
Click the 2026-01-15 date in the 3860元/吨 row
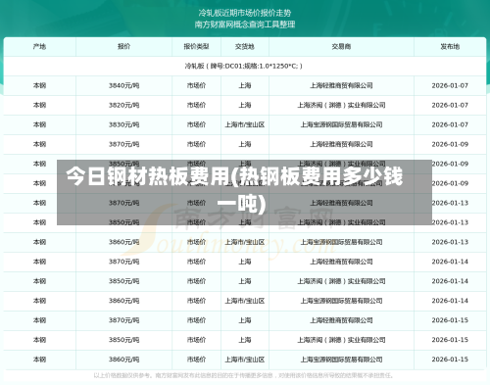pos(450,360)
